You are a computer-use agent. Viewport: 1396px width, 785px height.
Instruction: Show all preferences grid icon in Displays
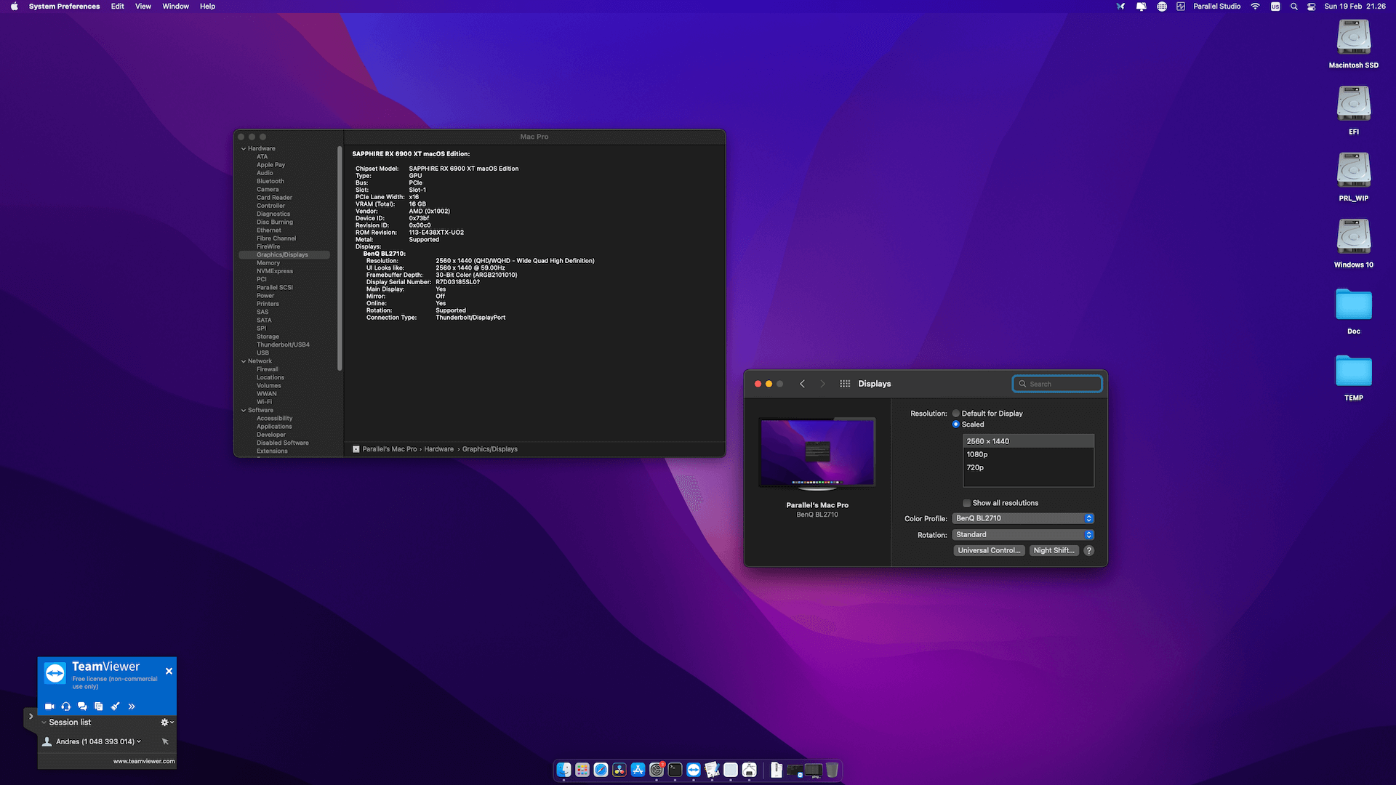coord(845,384)
